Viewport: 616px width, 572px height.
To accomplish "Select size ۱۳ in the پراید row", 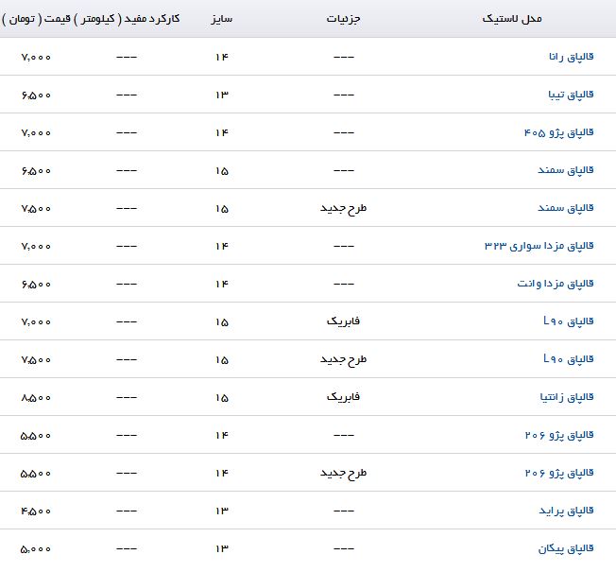I will click(222, 511).
